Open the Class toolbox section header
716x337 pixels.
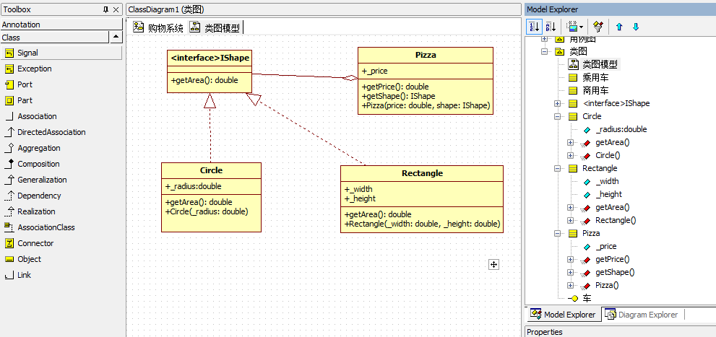(55, 38)
